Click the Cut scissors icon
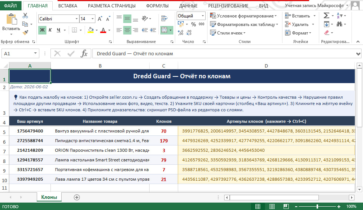 (25, 16)
